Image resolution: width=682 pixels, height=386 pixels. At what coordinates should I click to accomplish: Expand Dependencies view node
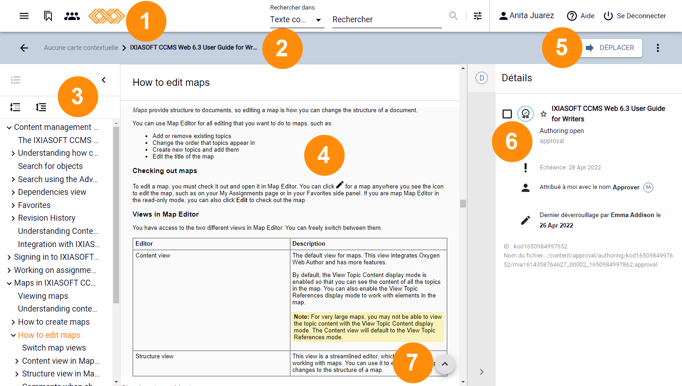pyautogui.click(x=13, y=193)
